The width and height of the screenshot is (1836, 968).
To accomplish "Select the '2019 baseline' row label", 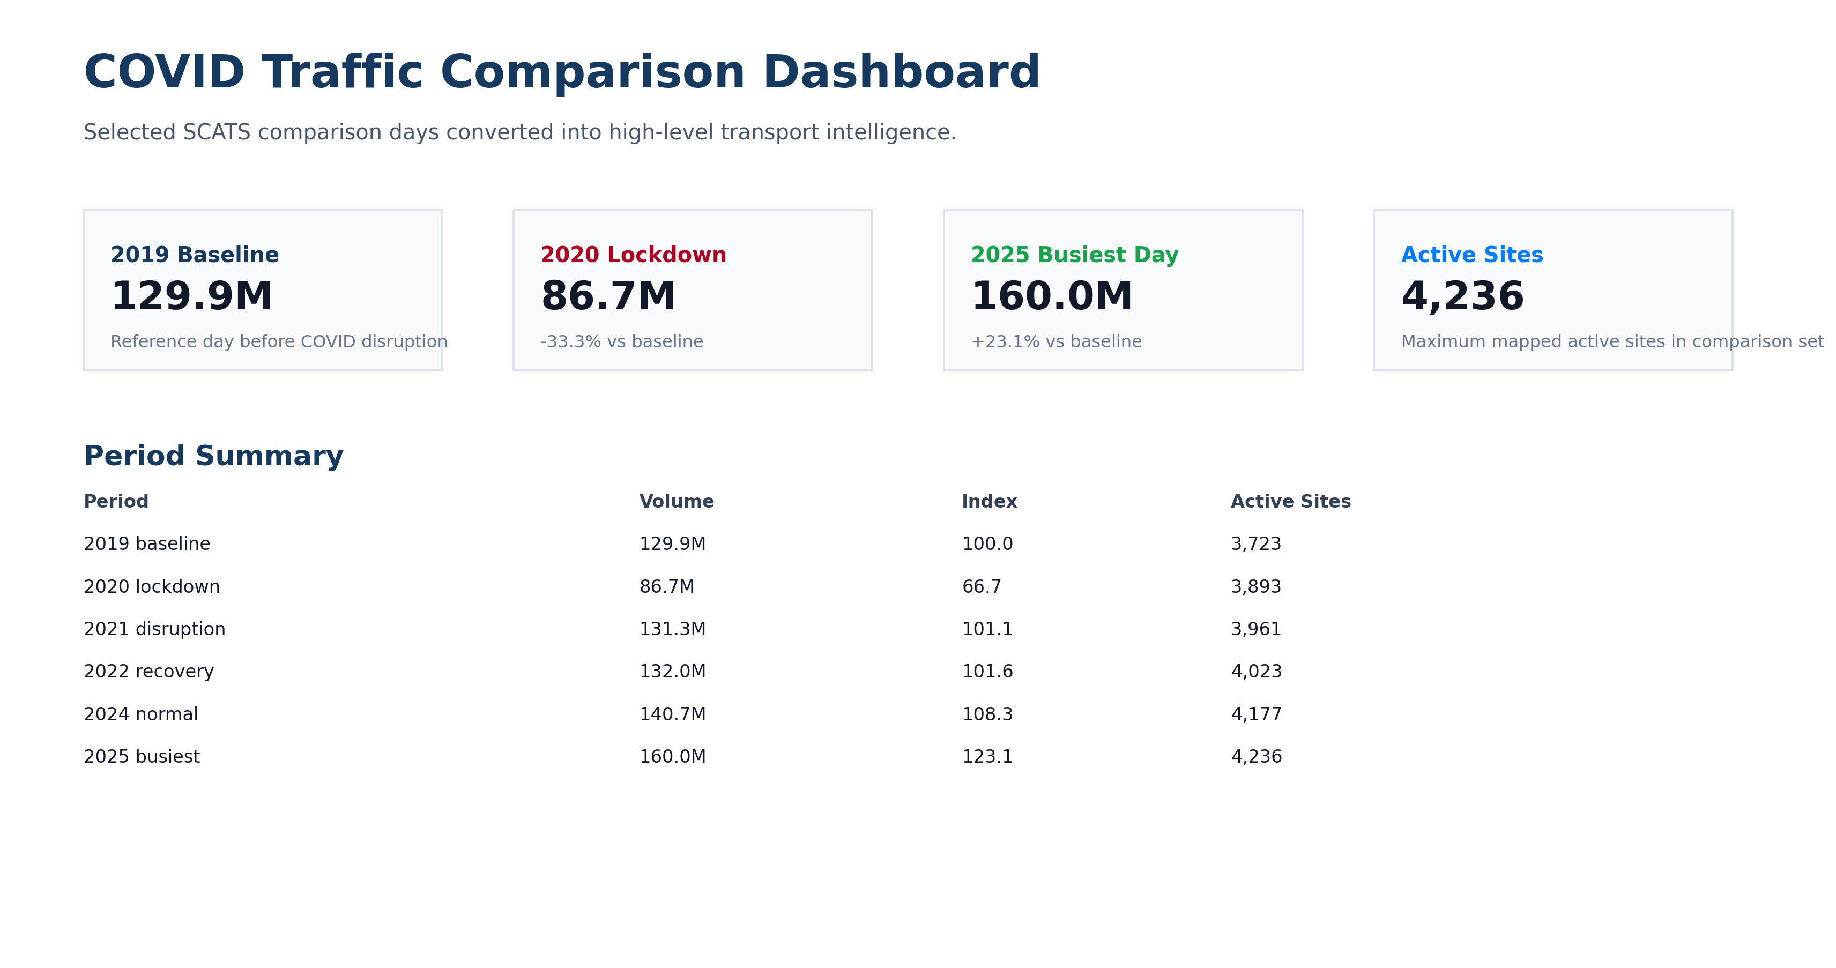I will pos(147,545).
